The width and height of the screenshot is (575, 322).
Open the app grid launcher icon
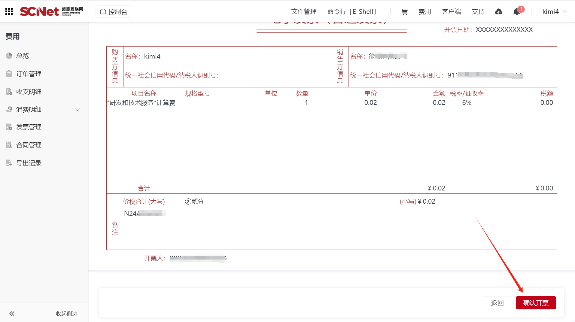pos(9,11)
